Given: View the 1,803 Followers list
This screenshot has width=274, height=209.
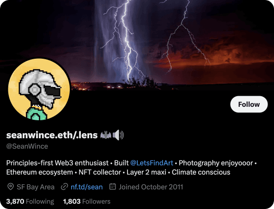Looking at the screenshot, I should 87,202.
